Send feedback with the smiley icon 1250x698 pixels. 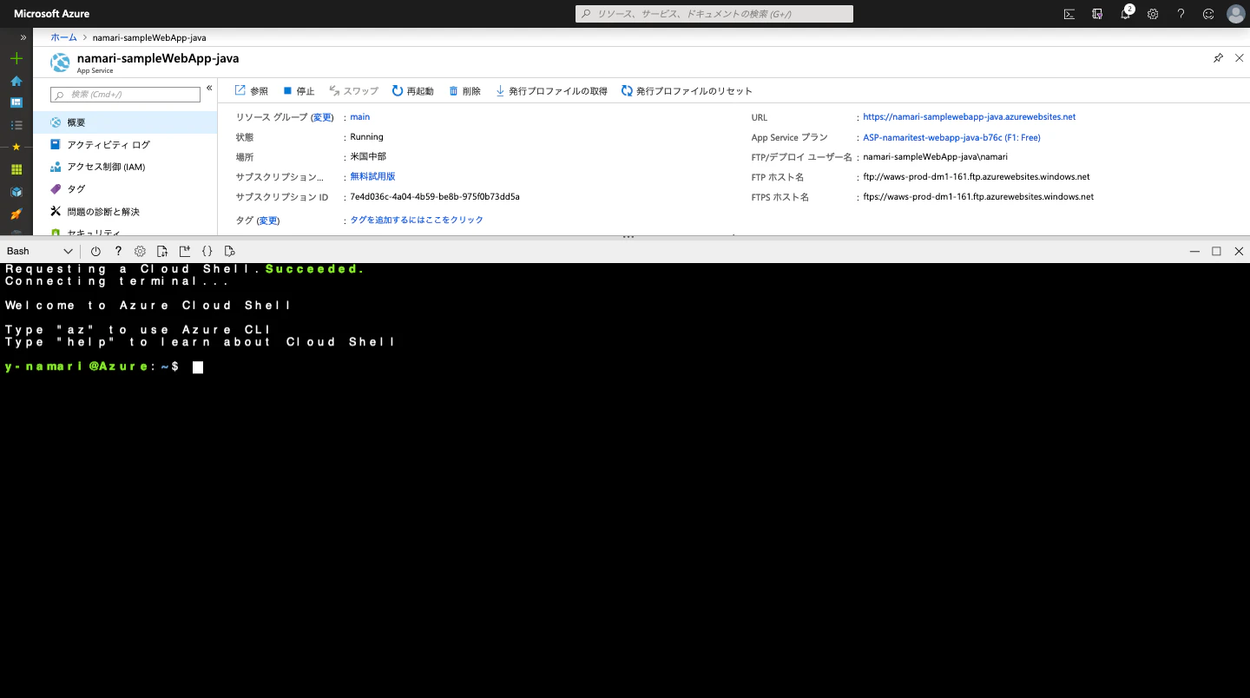[x=1208, y=14]
